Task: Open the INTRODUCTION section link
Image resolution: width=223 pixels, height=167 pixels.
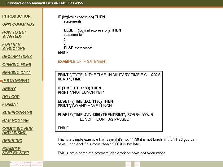Action: (16, 16)
